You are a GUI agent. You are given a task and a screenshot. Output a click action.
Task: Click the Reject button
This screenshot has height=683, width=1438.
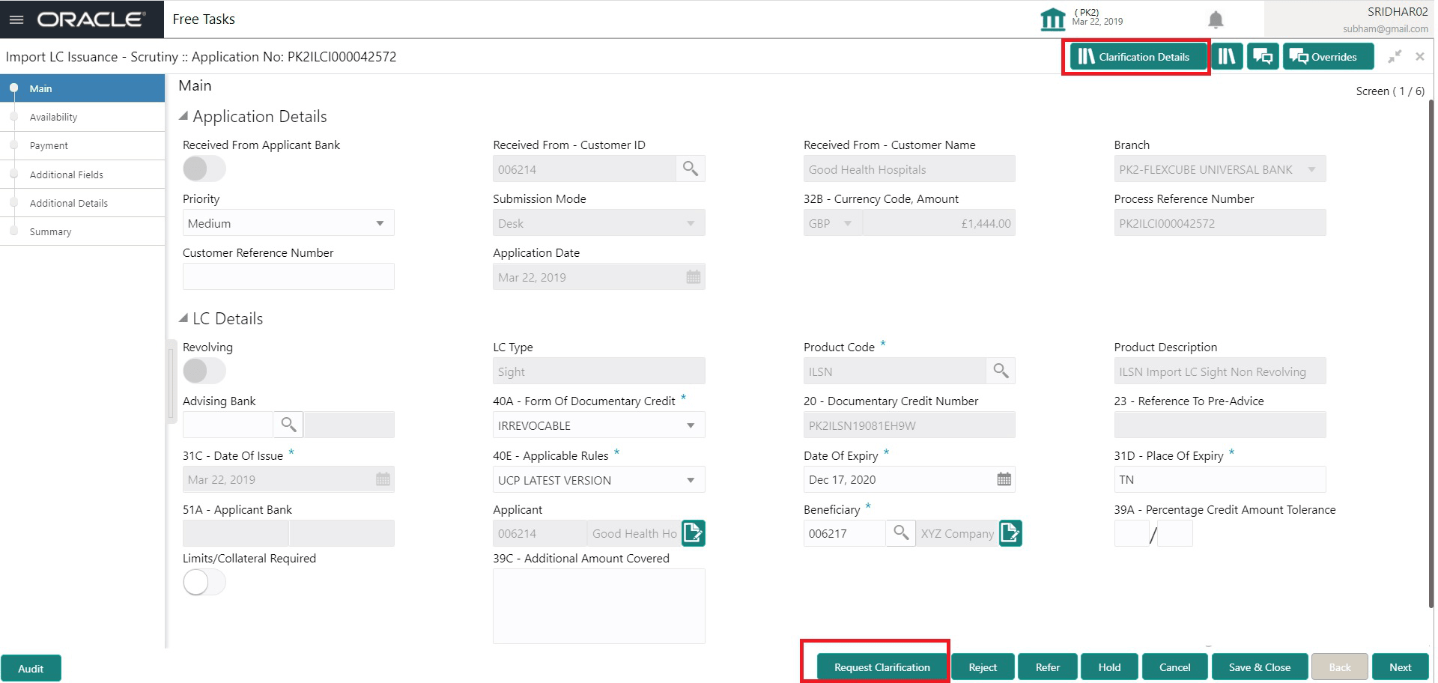tap(983, 667)
